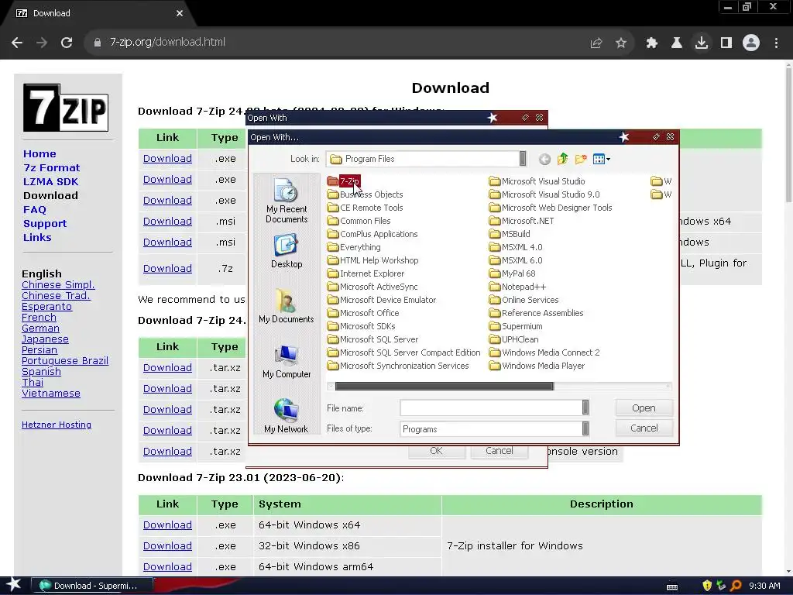Select the UPHClean folder
The image size is (793, 595).
point(514,339)
